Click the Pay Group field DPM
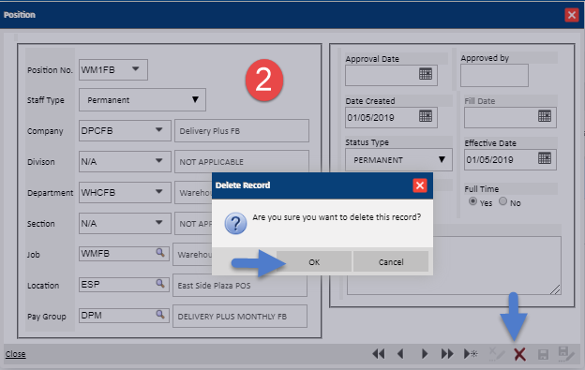 [124, 316]
